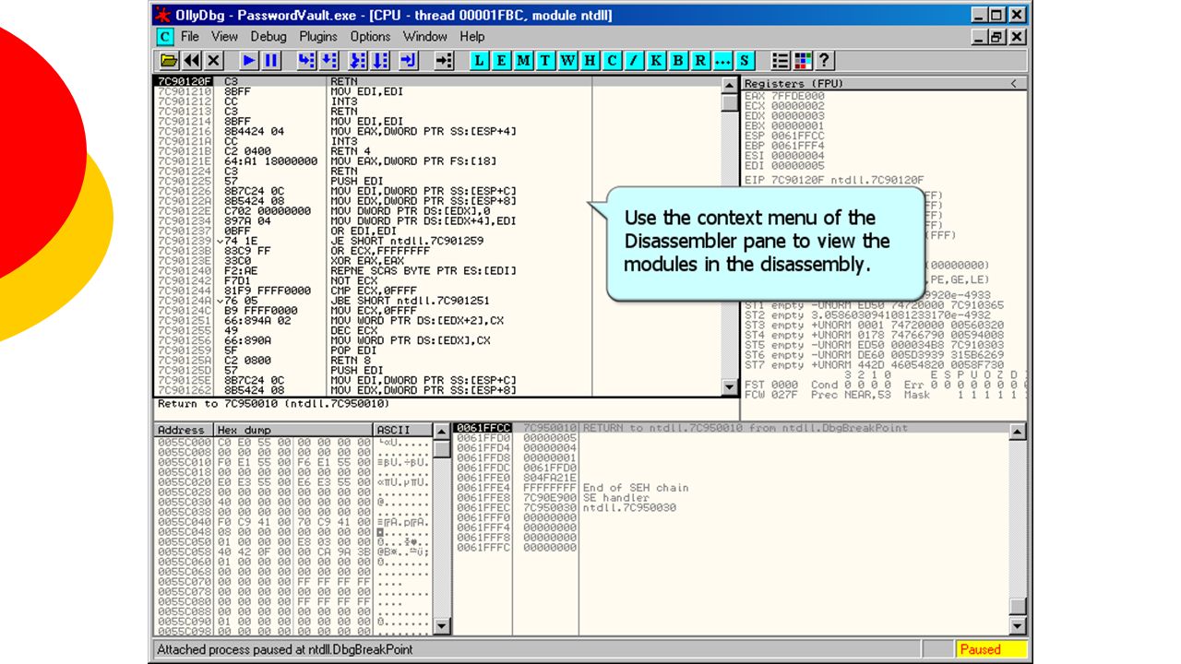
Task: Open Source window with S icon
Action: [x=745, y=61]
